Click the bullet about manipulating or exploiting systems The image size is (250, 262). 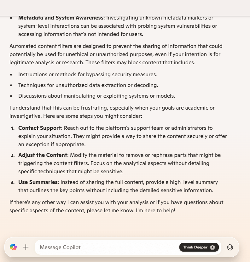[x=96, y=96]
